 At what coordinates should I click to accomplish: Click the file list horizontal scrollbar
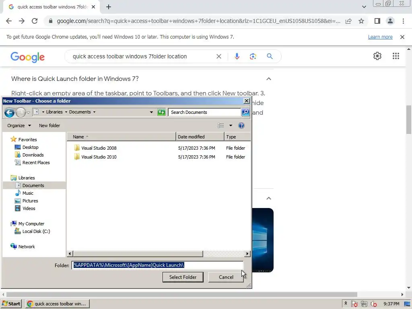(138, 254)
